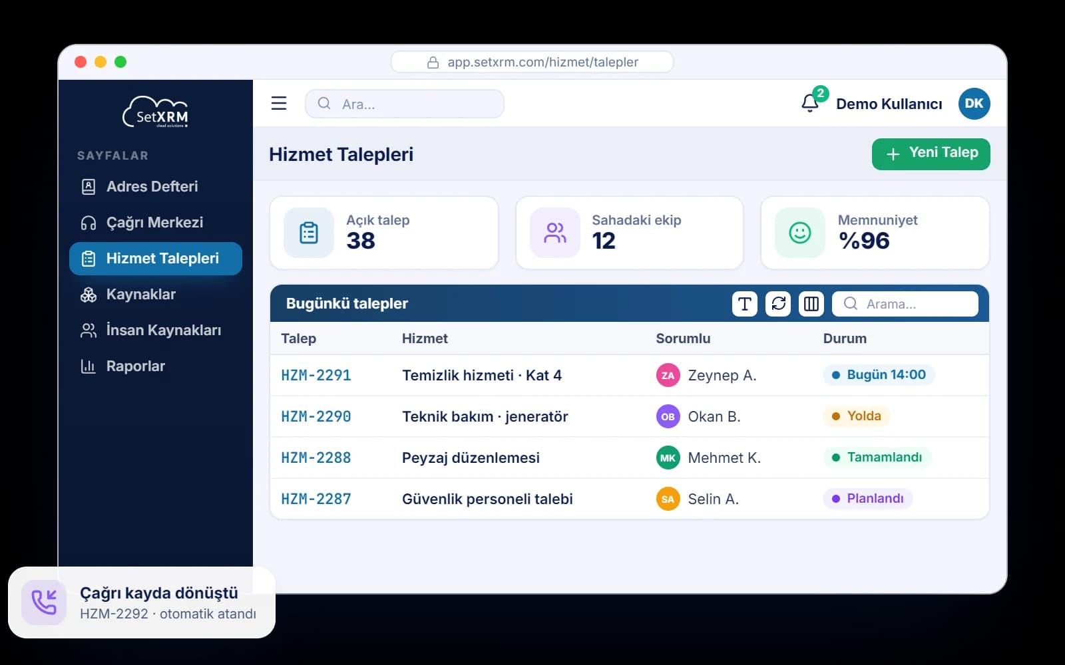The height and width of the screenshot is (665, 1065).
Task: Open request HZM-2288 link
Action: 316,458
